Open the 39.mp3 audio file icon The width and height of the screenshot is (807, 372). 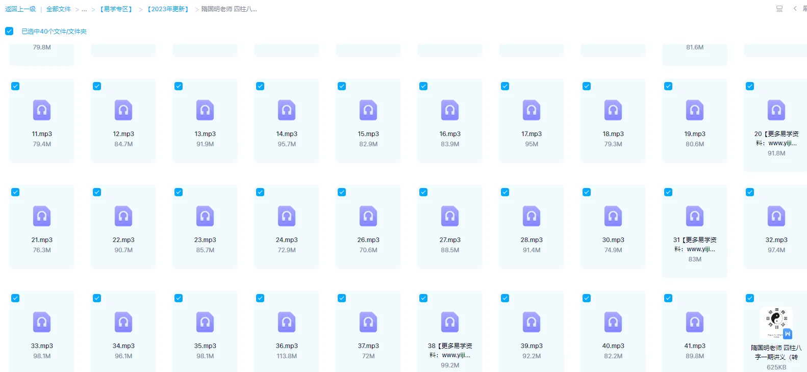[x=532, y=322]
